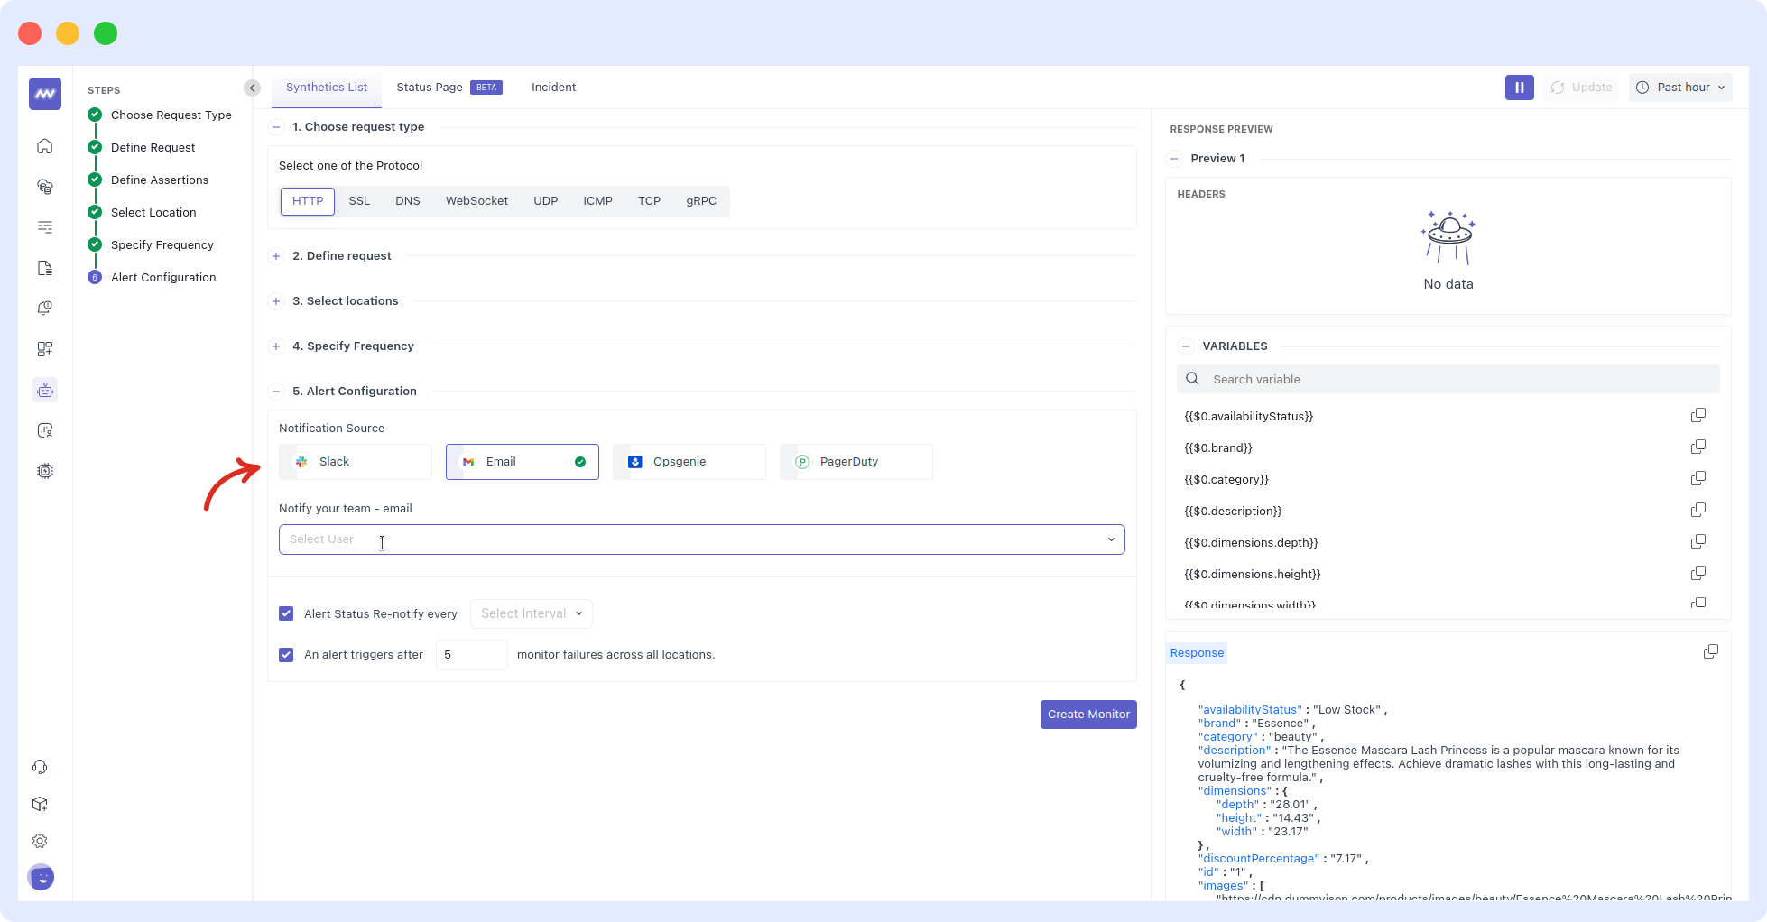Copy the full Response JSON
Image resolution: width=1767 pixels, height=922 pixels.
point(1710,652)
